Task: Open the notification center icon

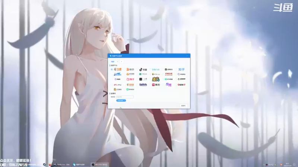Action: 294,164
